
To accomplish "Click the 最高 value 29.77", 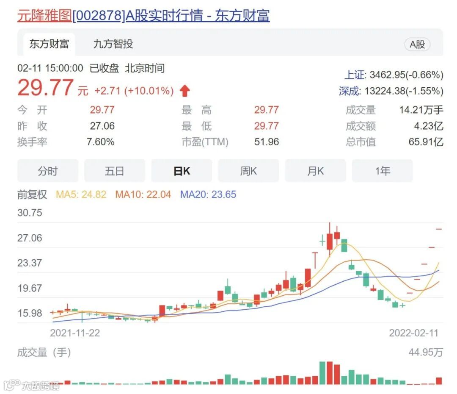I will pyautogui.click(x=267, y=110).
